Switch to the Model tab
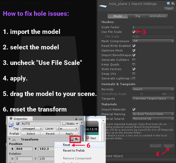This screenshot has width=176, height=163. [118, 16]
